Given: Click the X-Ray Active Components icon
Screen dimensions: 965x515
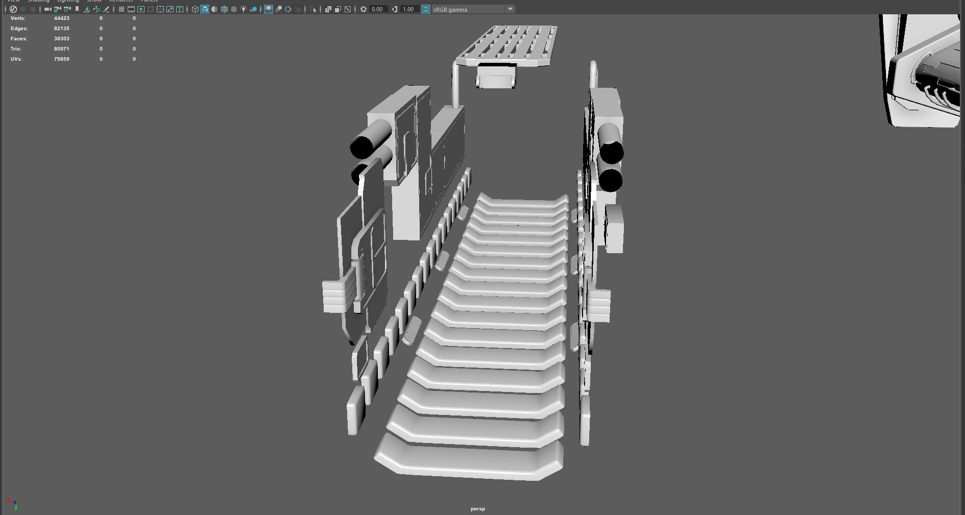Looking at the screenshot, I should [338, 9].
